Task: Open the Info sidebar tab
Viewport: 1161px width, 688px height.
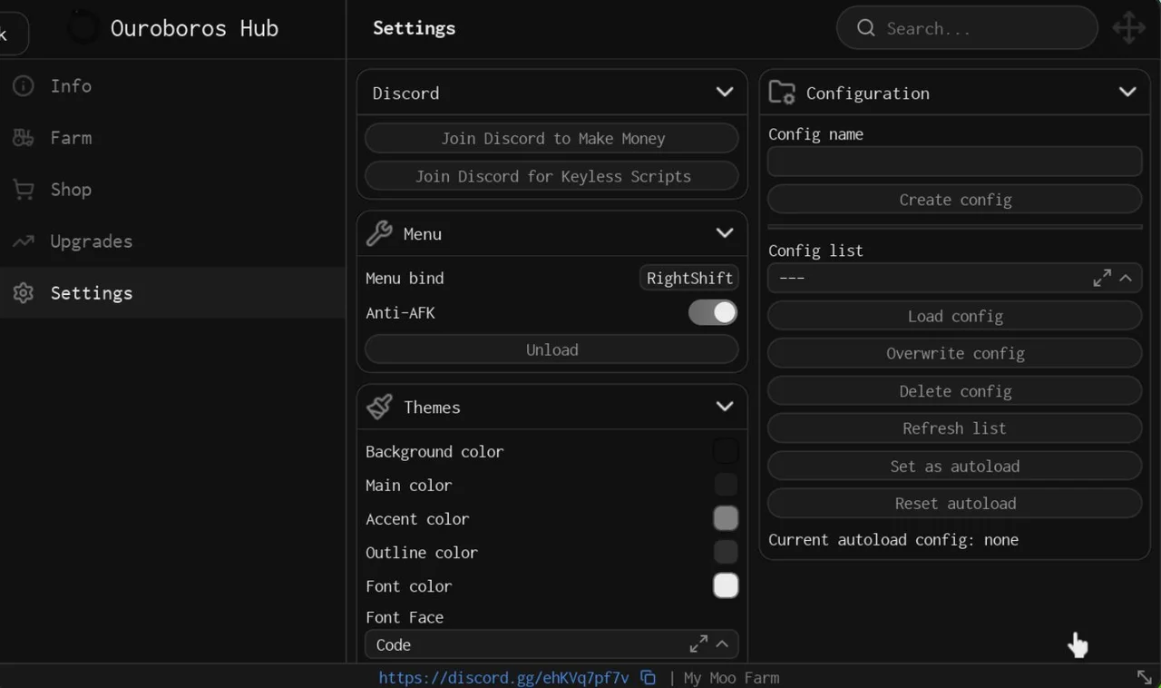Action: coord(172,85)
